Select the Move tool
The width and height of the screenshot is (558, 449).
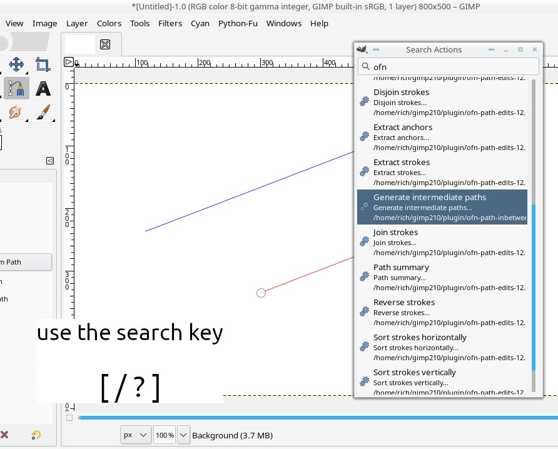coord(16,65)
